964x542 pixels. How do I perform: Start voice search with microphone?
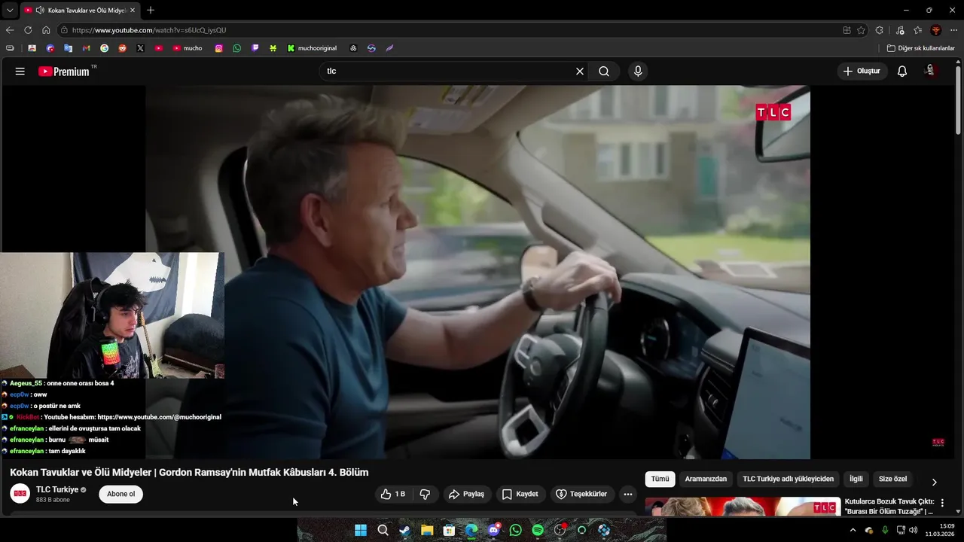638,72
